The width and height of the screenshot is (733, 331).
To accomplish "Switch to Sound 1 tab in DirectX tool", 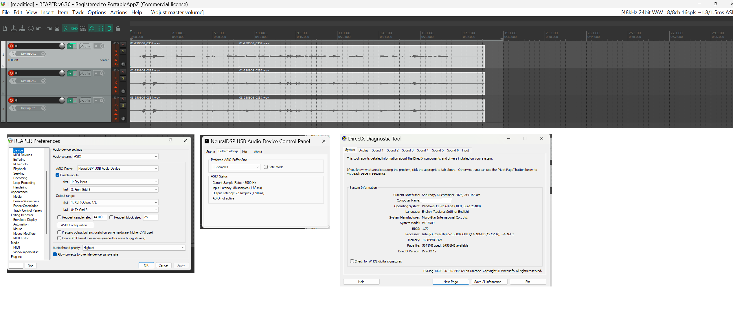I will (377, 150).
